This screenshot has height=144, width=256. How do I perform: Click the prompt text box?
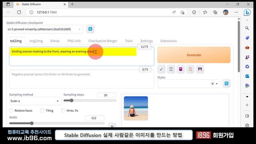tap(82, 56)
